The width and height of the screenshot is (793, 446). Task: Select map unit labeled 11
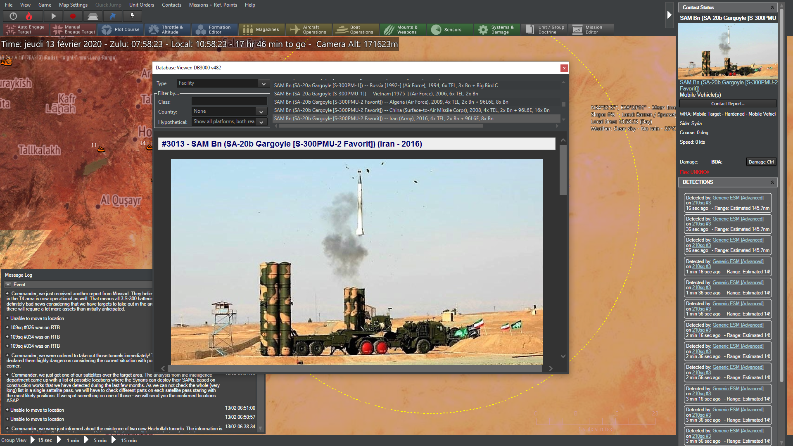pos(101,149)
